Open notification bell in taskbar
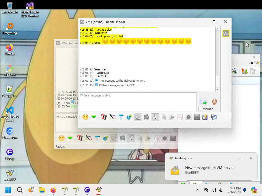262x196 pixels. point(245,190)
